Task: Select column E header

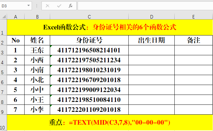Action: click(x=194, y=17)
